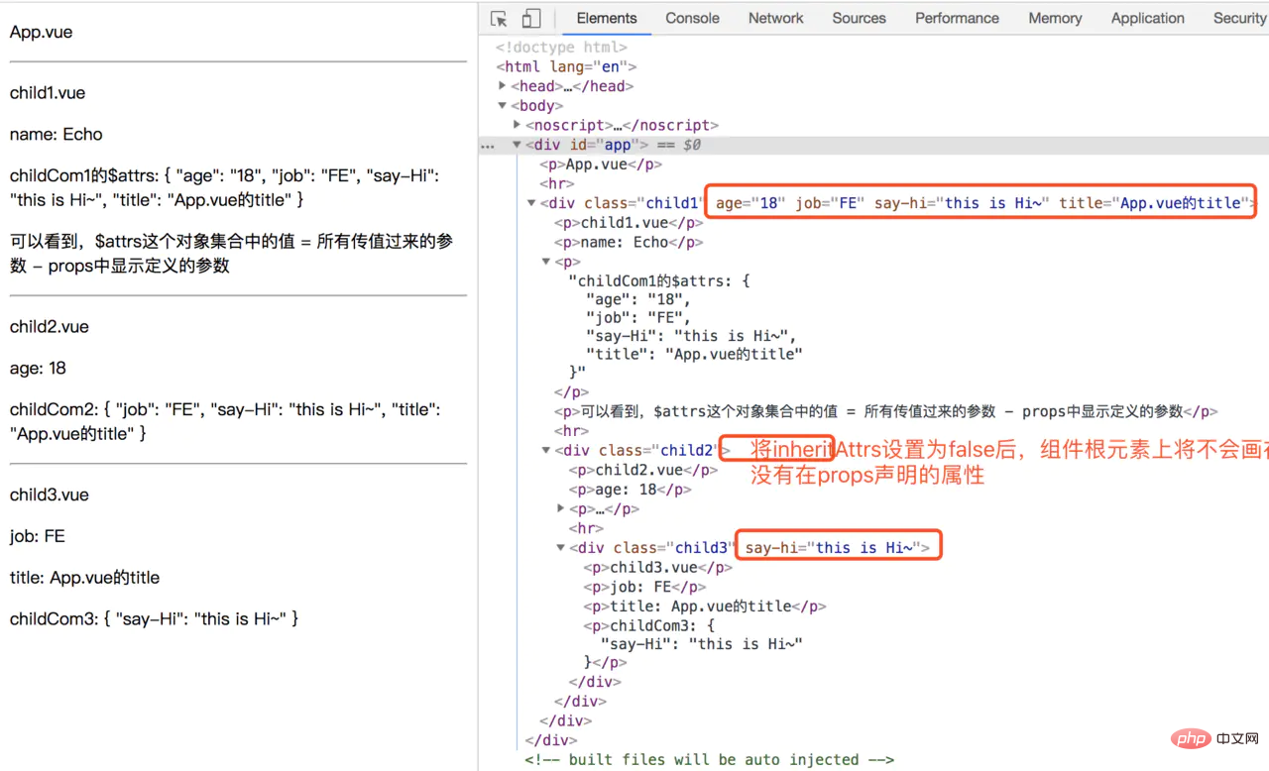The height and width of the screenshot is (771, 1269).
Task: Click title: App.vue的title text on page
Action: tap(85, 579)
